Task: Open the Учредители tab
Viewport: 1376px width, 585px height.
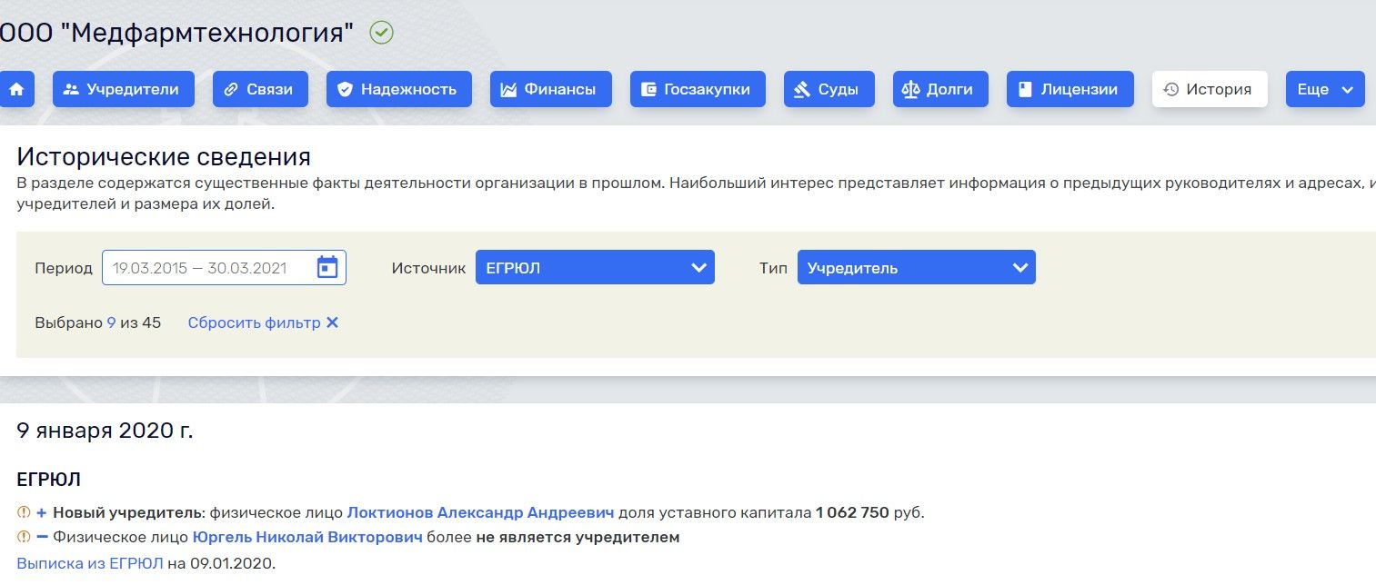Action: point(124,89)
